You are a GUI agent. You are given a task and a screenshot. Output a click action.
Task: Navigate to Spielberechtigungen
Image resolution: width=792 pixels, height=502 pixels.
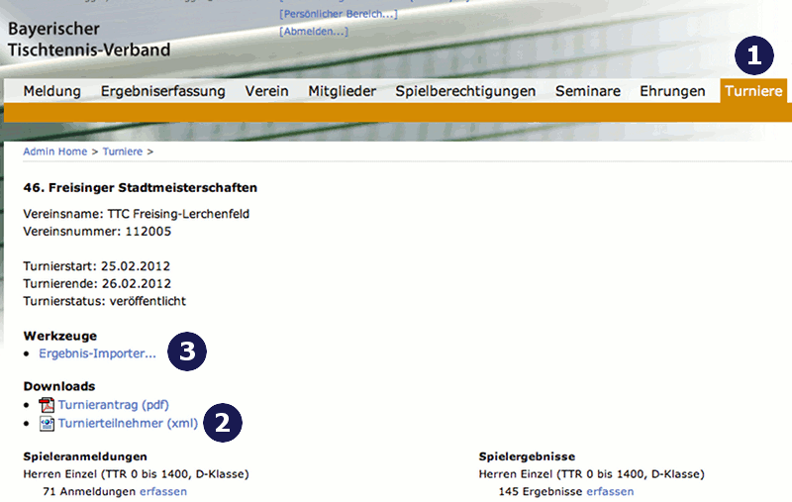coord(465,91)
